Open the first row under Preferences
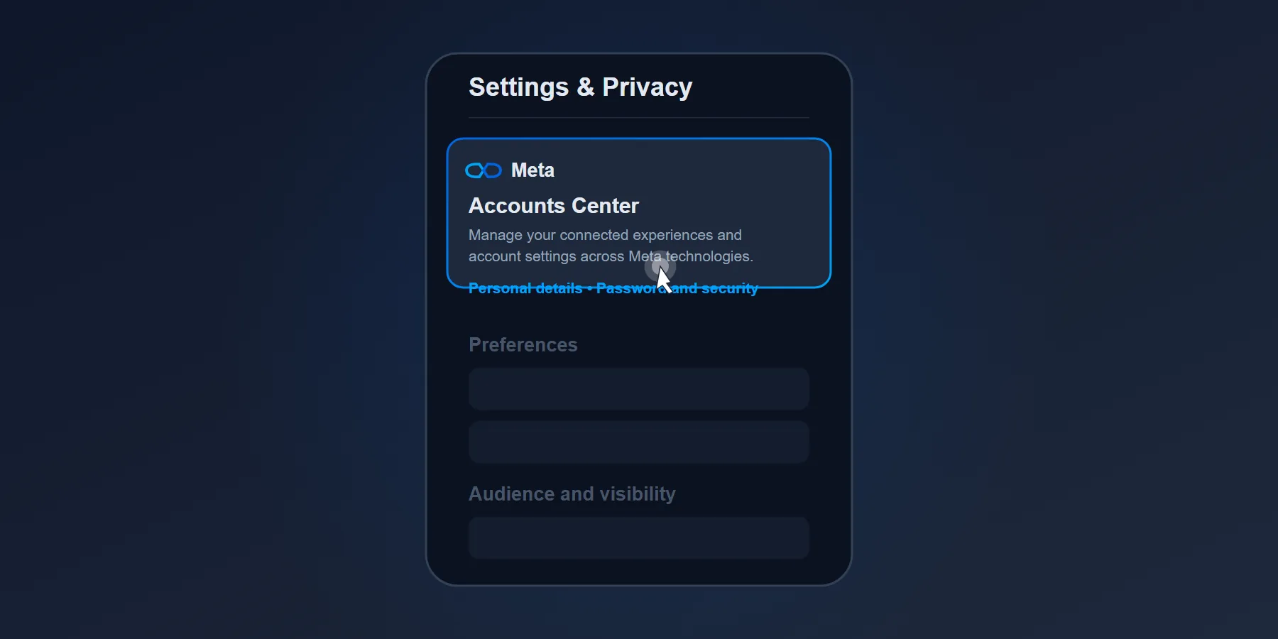The image size is (1278, 639). coord(638,389)
